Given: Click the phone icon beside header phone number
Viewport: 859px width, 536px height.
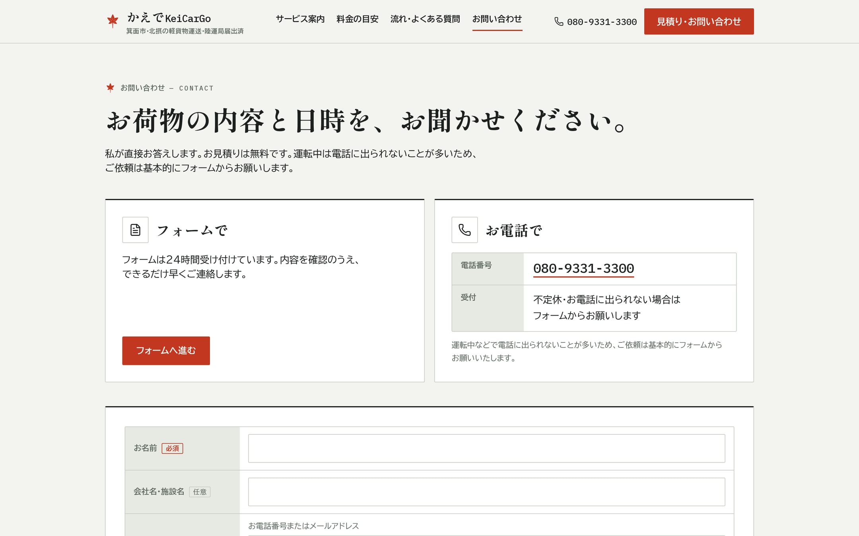Looking at the screenshot, I should 559,22.
